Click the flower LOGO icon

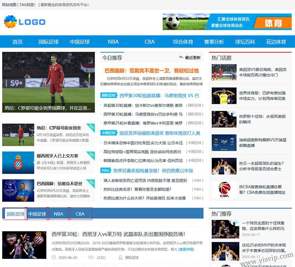11,22
